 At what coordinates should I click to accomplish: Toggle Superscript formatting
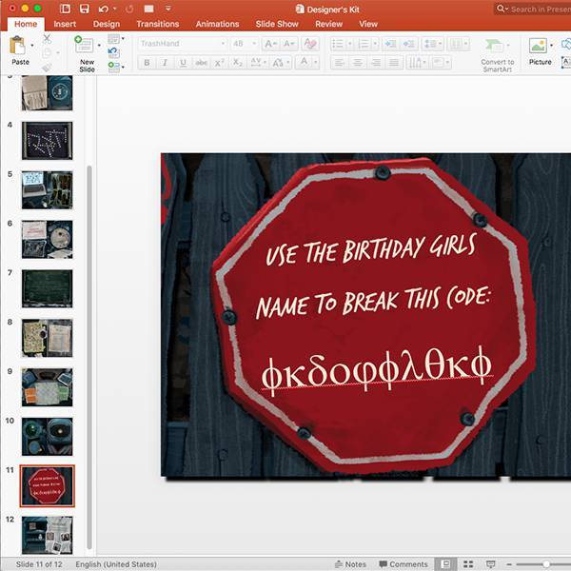[219, 63]
